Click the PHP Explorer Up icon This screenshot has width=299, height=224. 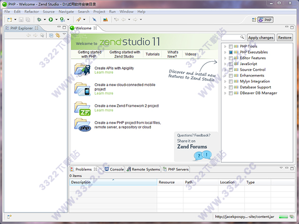tap(42, 35)
